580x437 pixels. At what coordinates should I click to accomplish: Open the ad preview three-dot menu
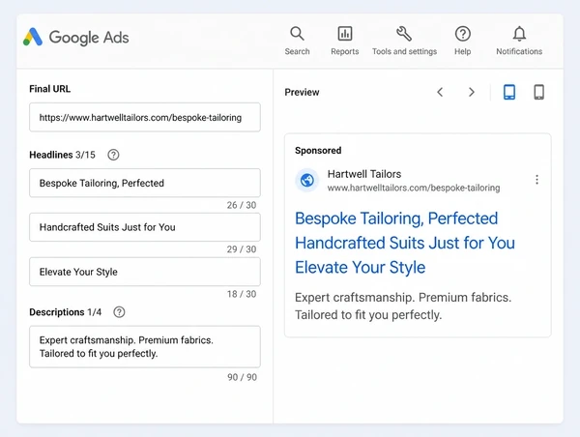[x=536, y=180]
